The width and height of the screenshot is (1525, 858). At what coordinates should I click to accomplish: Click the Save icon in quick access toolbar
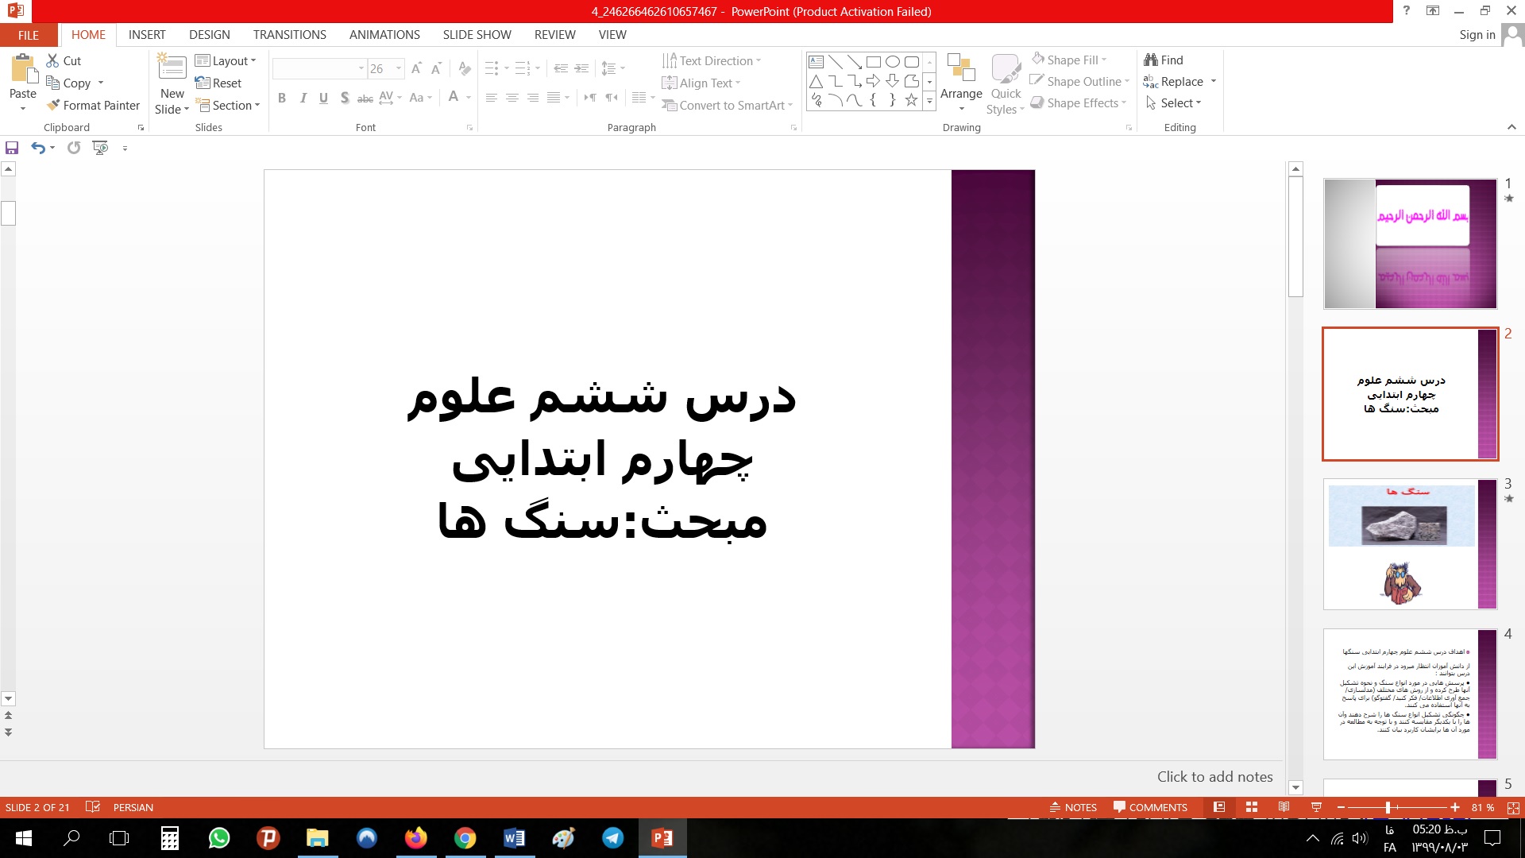pyautogui.click(x=11, y=148)
